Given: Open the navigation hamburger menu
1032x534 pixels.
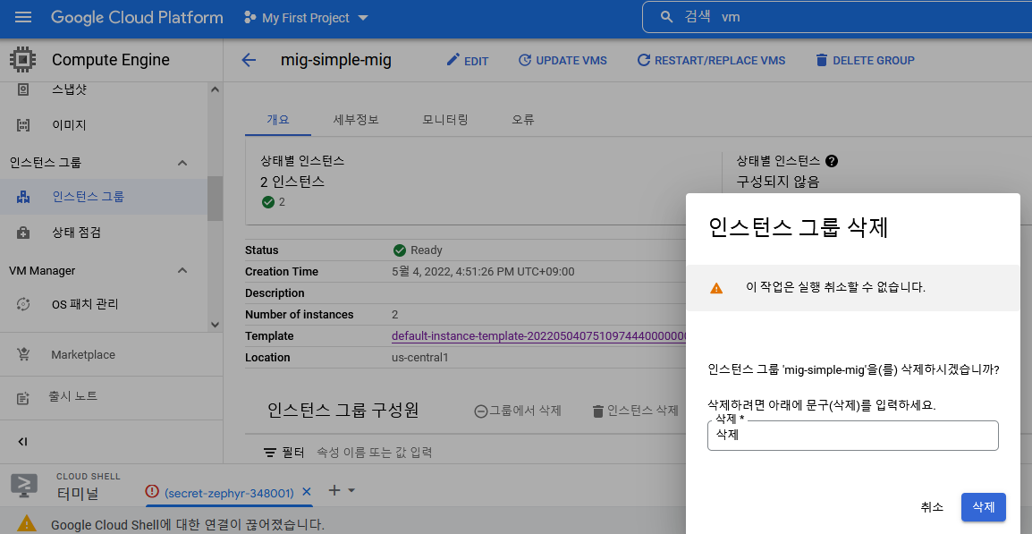Looking at the screenshot, I should pos(23,17).
